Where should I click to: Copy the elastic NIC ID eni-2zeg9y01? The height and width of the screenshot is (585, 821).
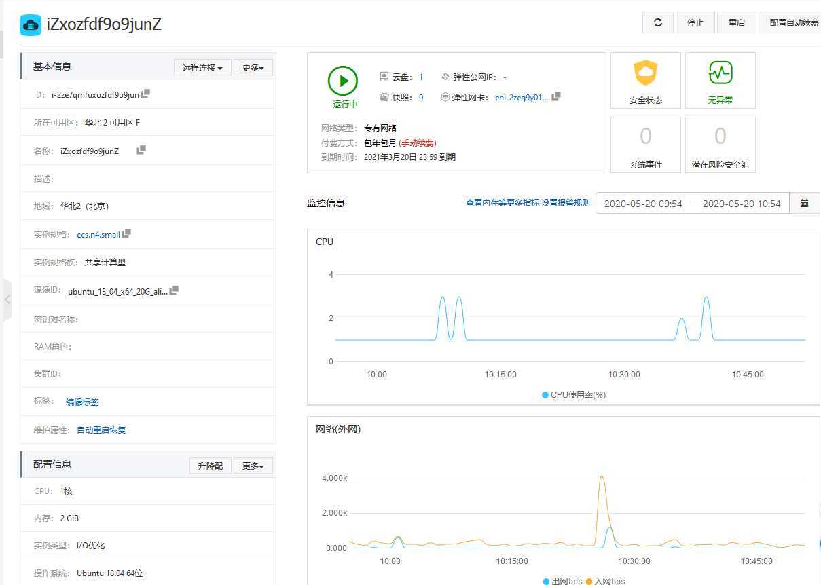point(556,97)
